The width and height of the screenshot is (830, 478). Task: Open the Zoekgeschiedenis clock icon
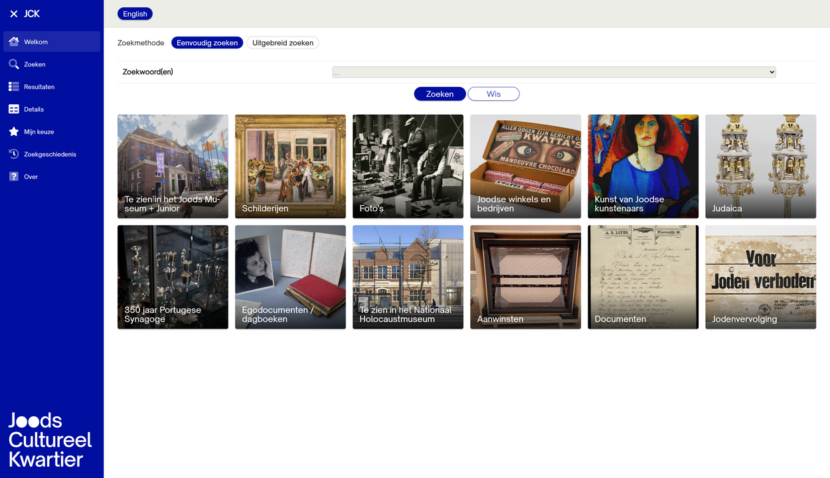[x=14, y=154]
